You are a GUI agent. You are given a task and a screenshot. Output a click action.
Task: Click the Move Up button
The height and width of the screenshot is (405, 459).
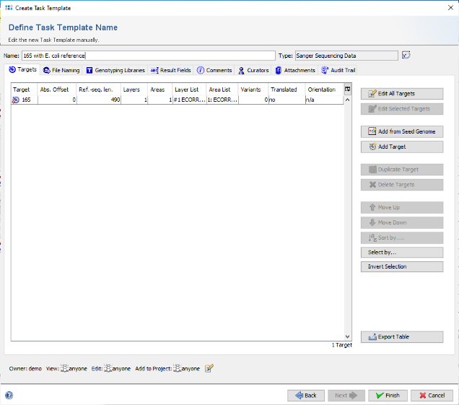(402, 207)
